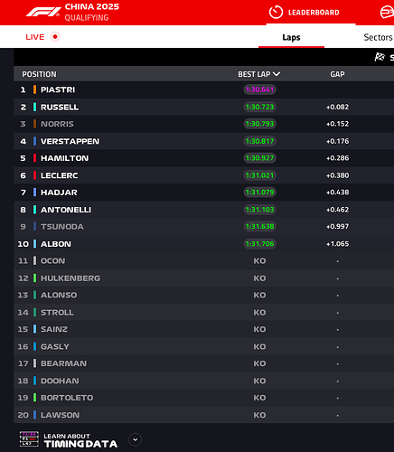This screenshot has width=394, height=452.
Task: Select the Laps tab
Action: [x=291, y=37]
